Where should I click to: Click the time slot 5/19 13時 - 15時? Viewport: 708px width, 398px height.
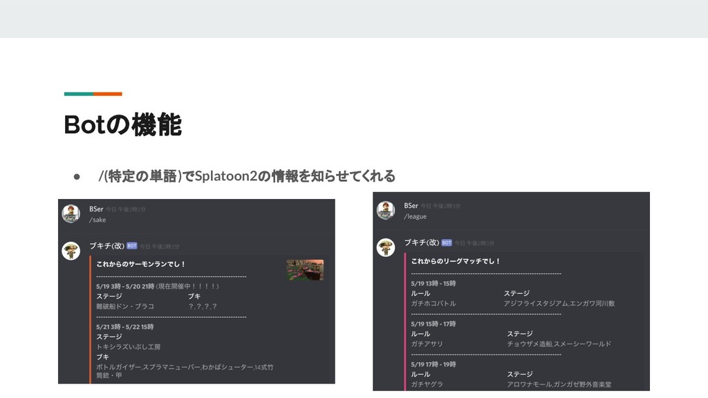[x=433, y=283]
